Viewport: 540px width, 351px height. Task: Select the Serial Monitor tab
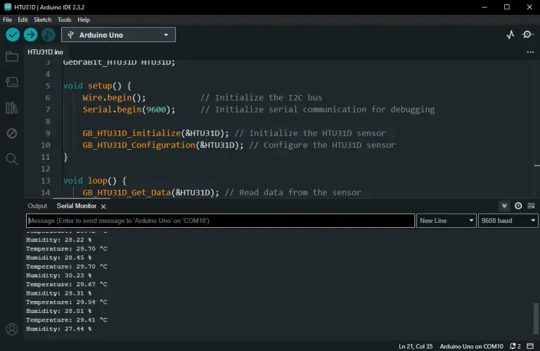(x=77, y=206)
